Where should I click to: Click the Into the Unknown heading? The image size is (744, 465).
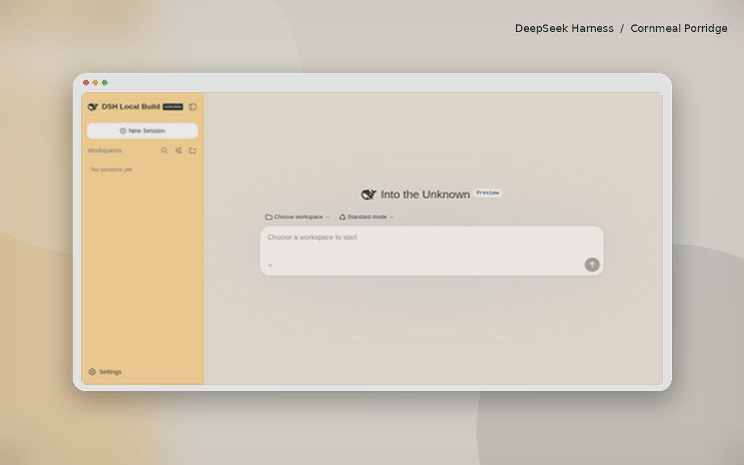pos(425,195)
